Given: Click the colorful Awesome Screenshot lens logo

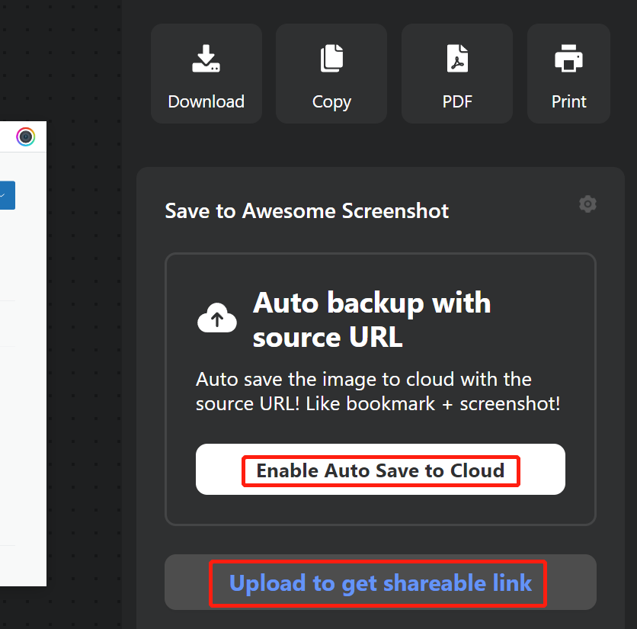Looking at the screenshot, I should (26, 136).
